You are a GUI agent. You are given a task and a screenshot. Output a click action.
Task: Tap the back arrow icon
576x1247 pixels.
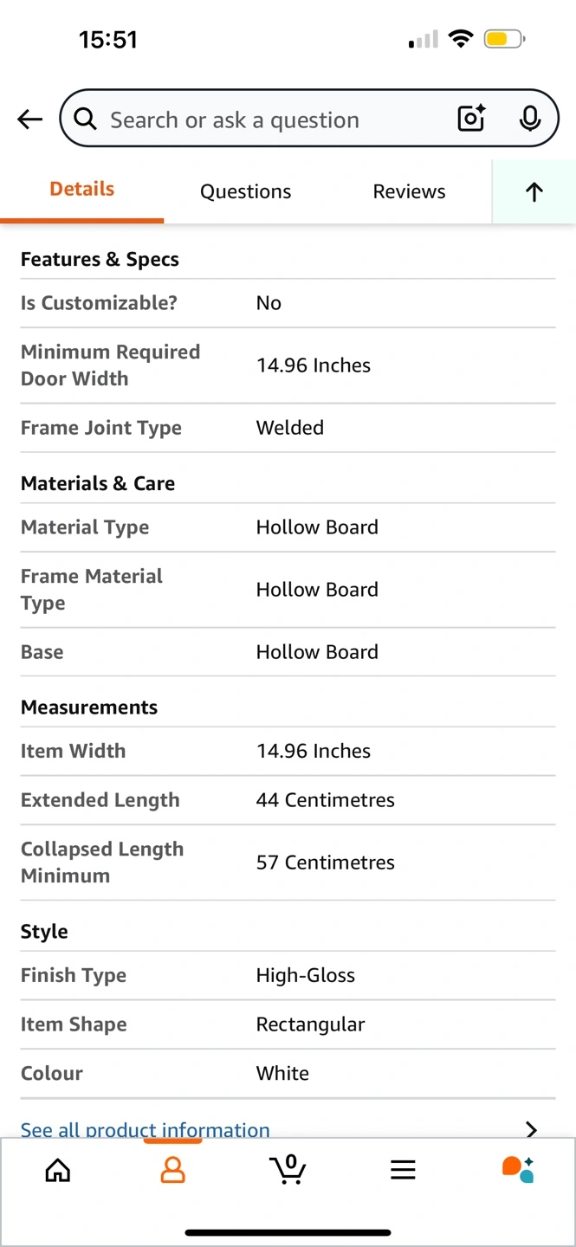click(x=30, y=120)
